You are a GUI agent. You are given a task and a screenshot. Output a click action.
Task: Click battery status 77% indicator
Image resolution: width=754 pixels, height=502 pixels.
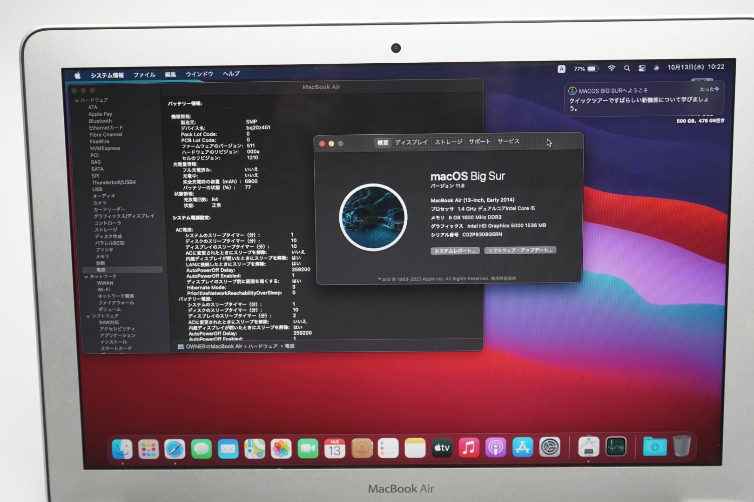coord(586,69)
